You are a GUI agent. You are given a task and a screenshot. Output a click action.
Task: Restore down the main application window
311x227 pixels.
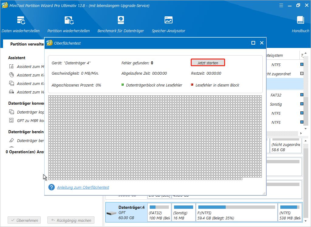click(298, 5)
